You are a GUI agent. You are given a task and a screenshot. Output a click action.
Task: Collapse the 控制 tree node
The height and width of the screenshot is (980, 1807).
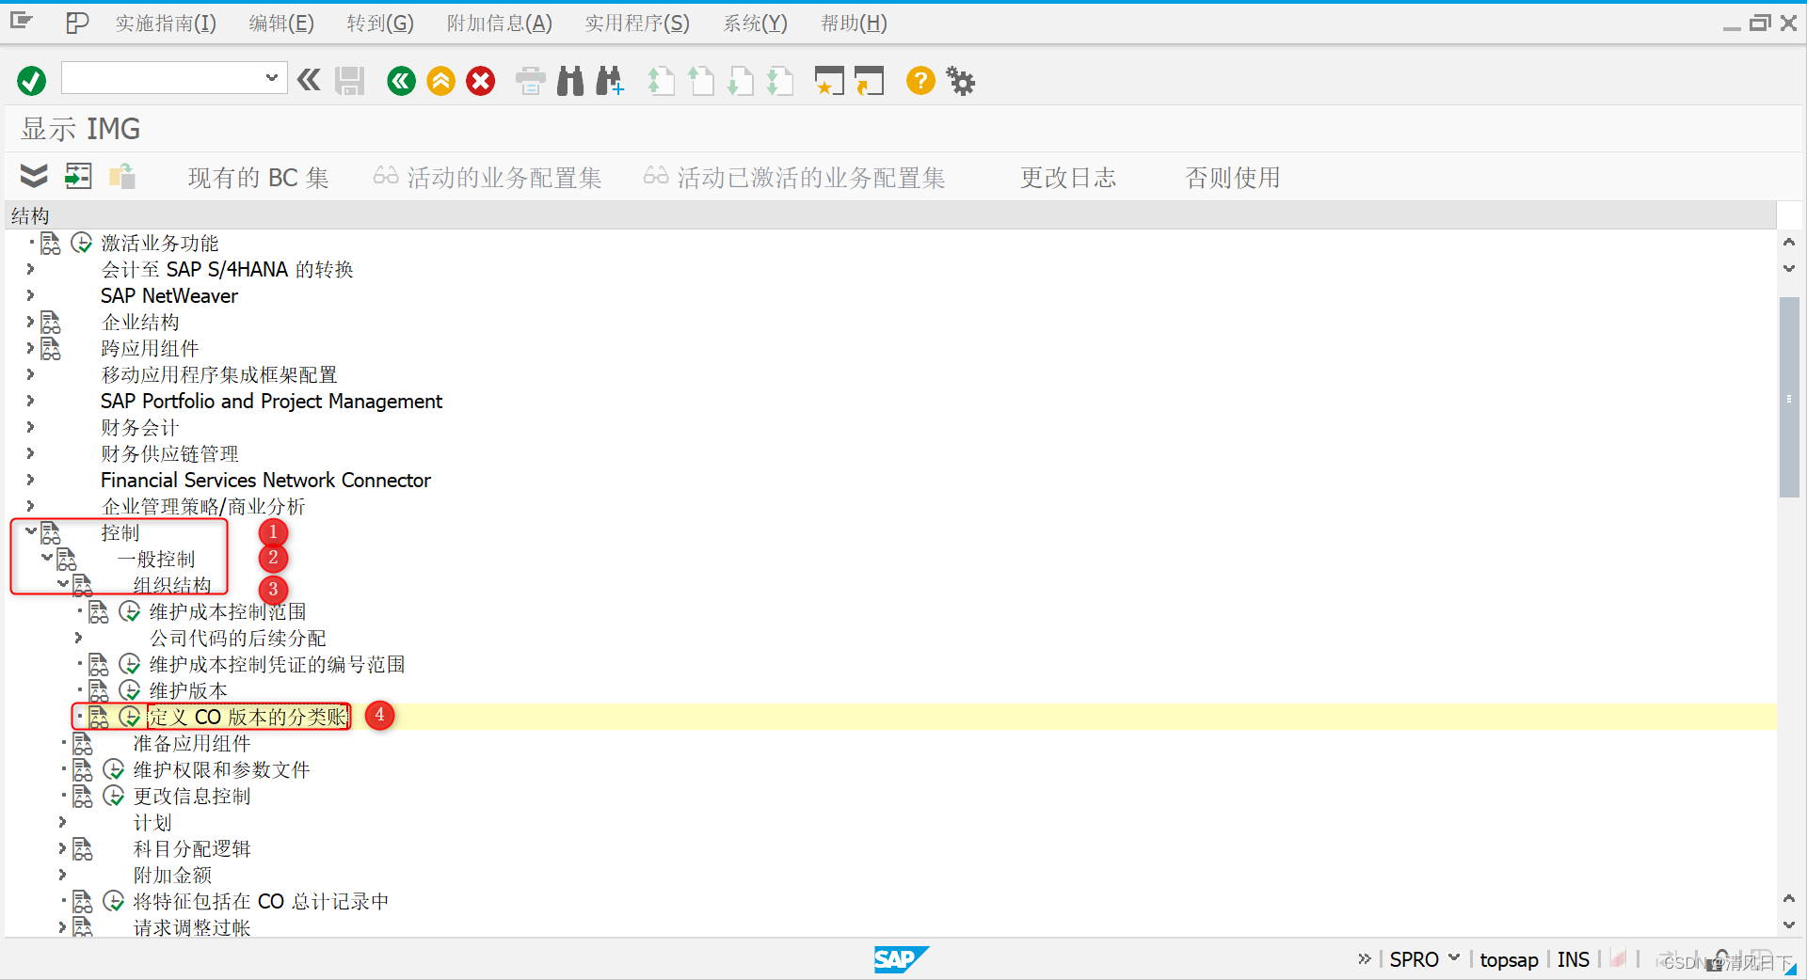point(31,531)
